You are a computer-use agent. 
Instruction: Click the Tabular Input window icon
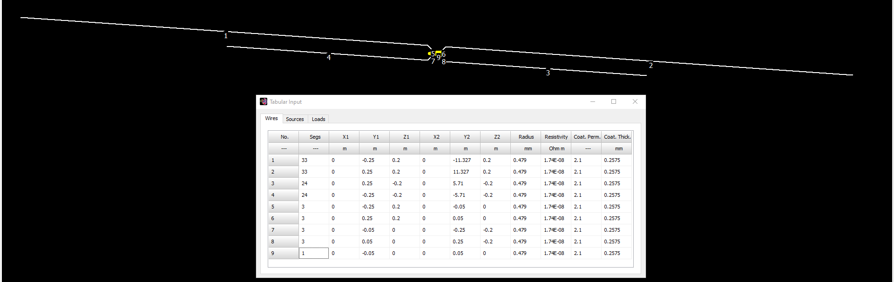coord(264,101)
